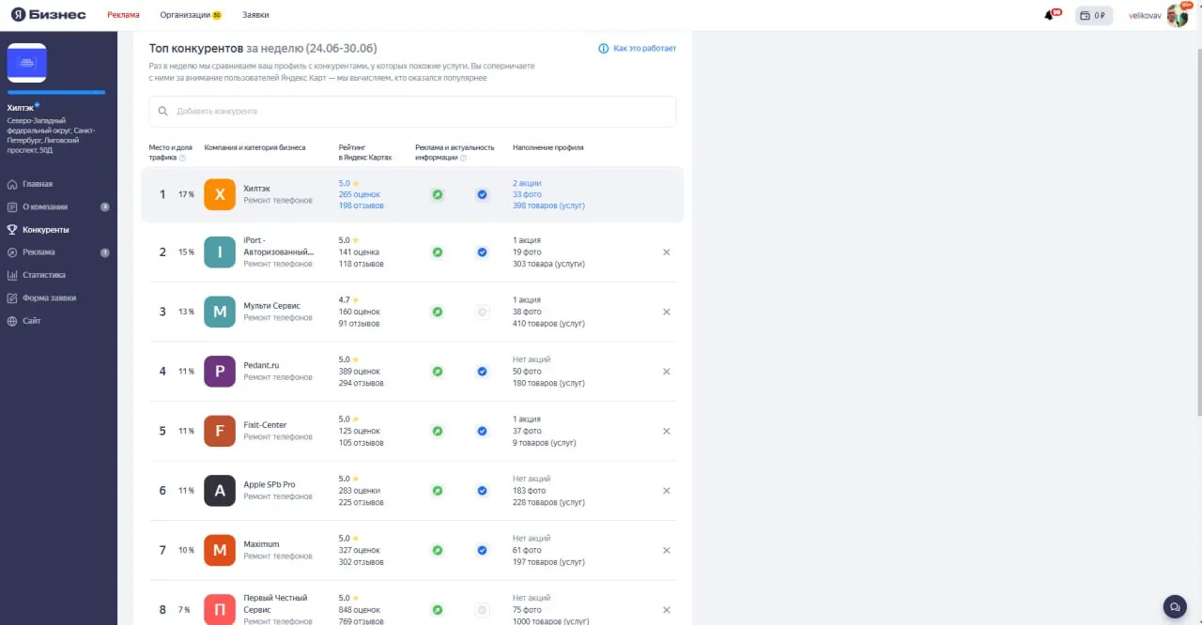Click green advertising icon in Fixit-Center row
Screen dimensions: 1202x625
(x=437, y=431)
